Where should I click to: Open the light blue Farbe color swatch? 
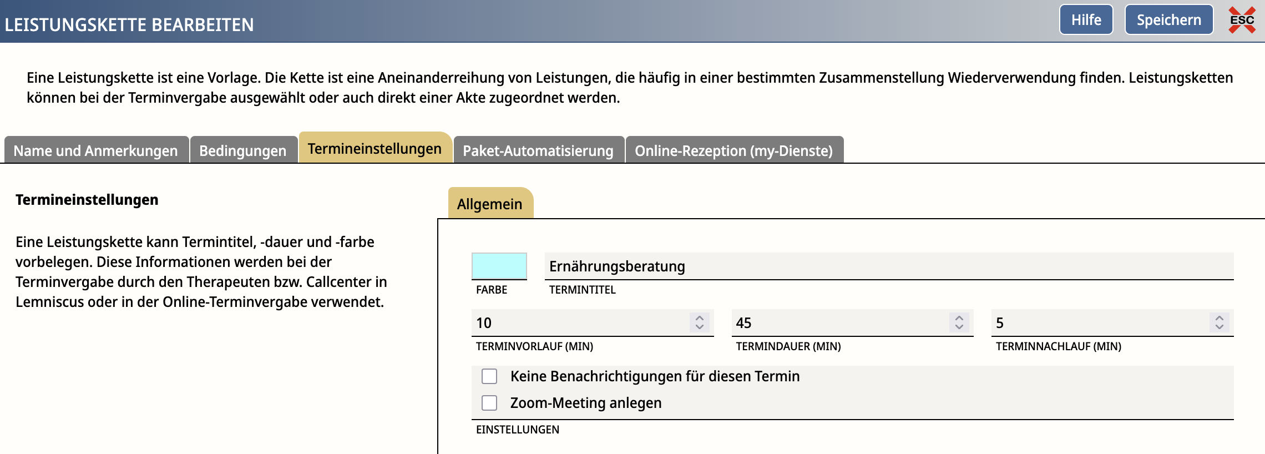pos(499,266)
